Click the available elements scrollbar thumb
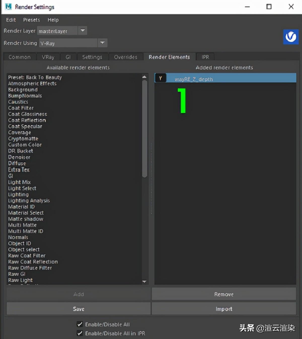Screen dimensions: 302x339 pos(144,129)
